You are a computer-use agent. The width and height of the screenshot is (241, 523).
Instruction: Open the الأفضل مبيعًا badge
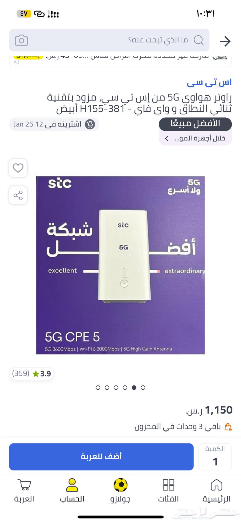tap(195, 124)
